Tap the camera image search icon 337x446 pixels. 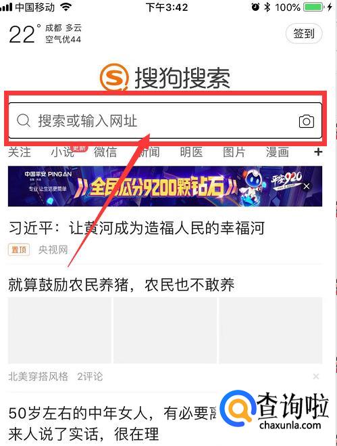[307, 121]
